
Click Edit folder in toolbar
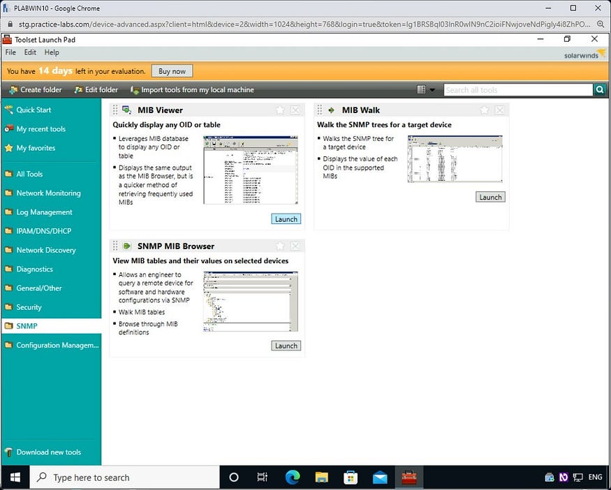pos(96,89)
